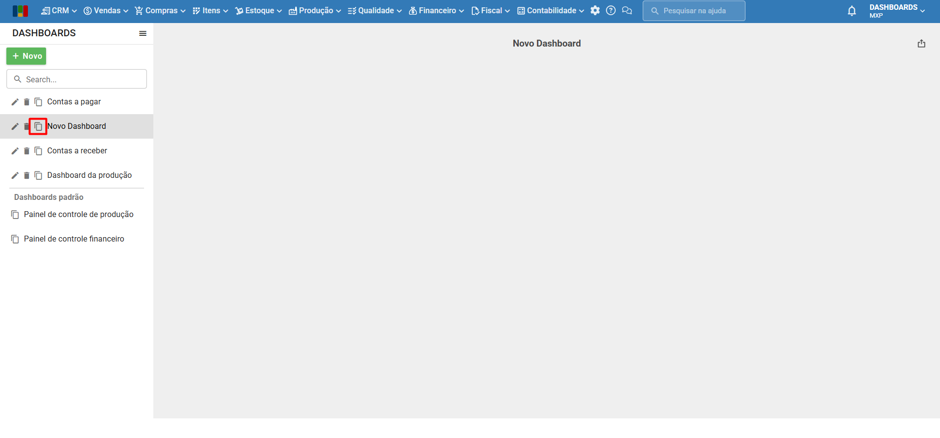Open the Produção menu
Viewport: 940px width, 438px height.
coord(315,11)
